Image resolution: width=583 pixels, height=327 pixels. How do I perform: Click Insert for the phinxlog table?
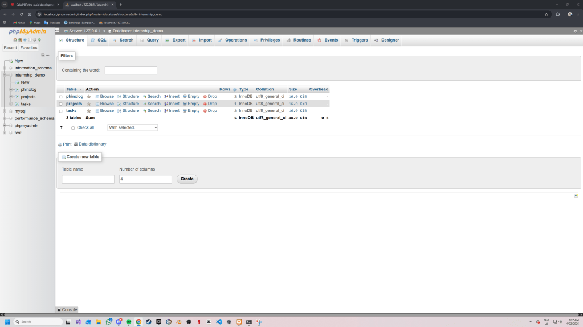pos(172,97)
